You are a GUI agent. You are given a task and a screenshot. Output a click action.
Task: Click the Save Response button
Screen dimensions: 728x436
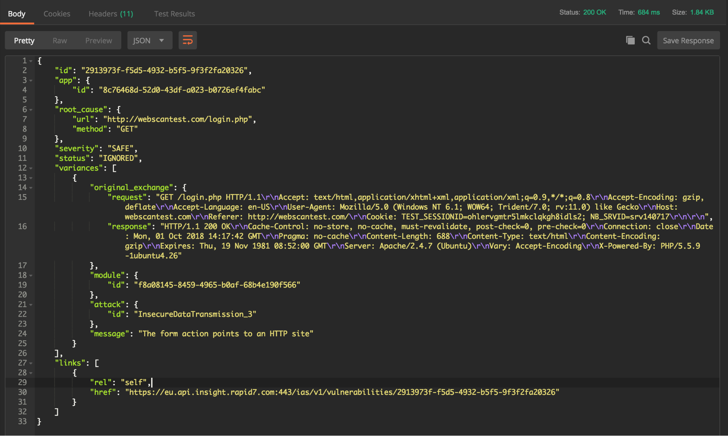tap(688, 40)
